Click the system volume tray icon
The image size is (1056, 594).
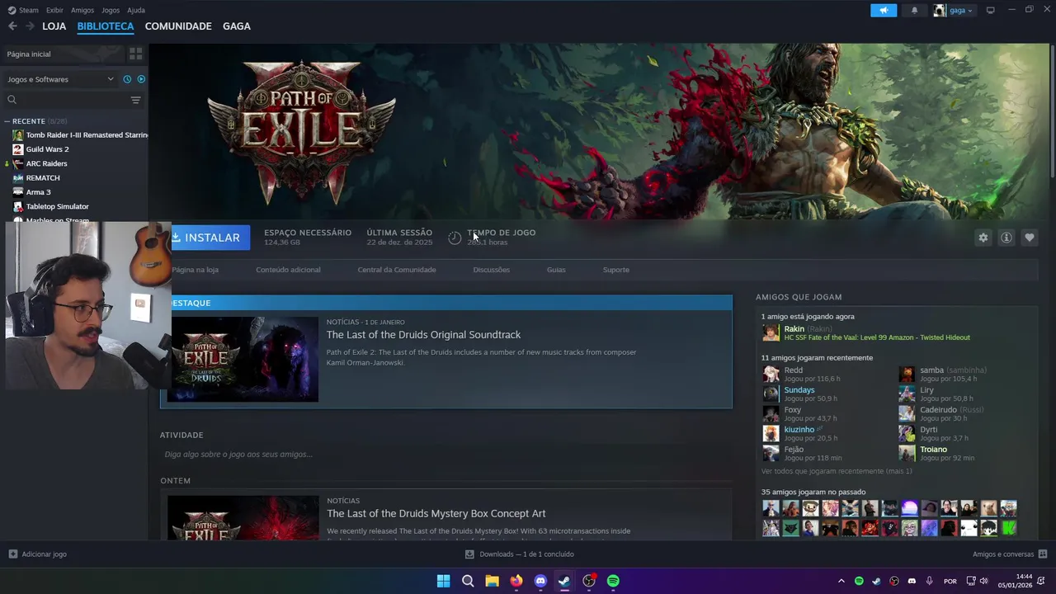[983, 581]
